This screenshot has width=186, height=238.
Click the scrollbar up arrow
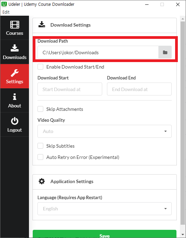(183, 19)
